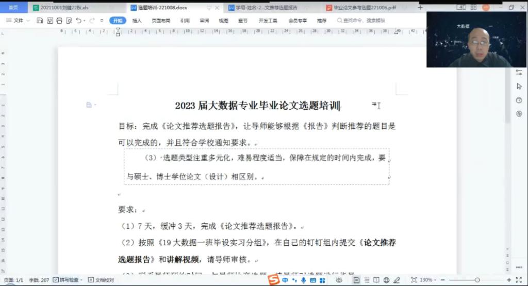Screen dimensions: 528x286
Task: Click the Print icon in quick toolbar
Action: click(59, 21)
